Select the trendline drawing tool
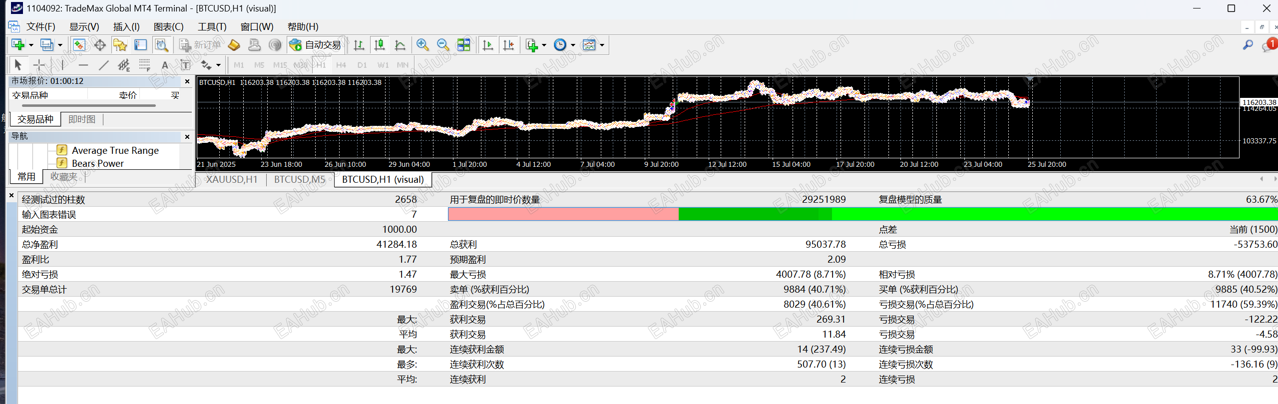Image resolution: width=1278 pixels, height=404 pixels. click(x=104, y=65)
